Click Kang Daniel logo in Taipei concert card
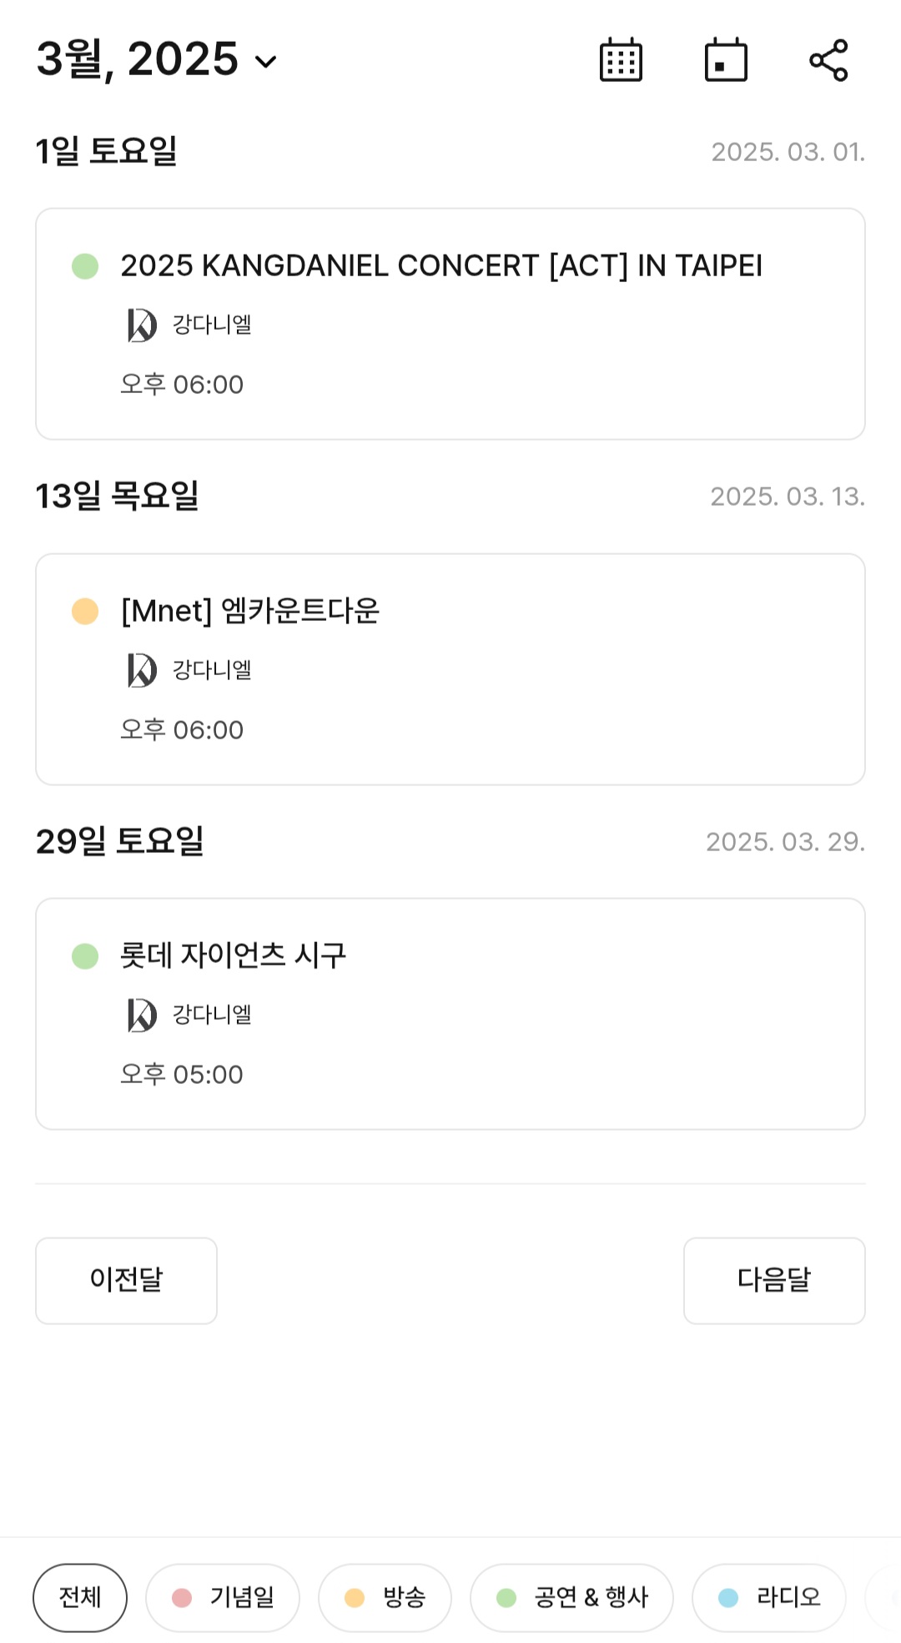Viewport: 901px width, 1643px height. [142, 325]
